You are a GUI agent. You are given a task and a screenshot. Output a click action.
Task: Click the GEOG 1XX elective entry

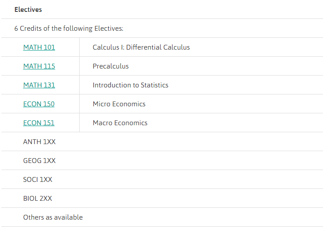point(39,161)
